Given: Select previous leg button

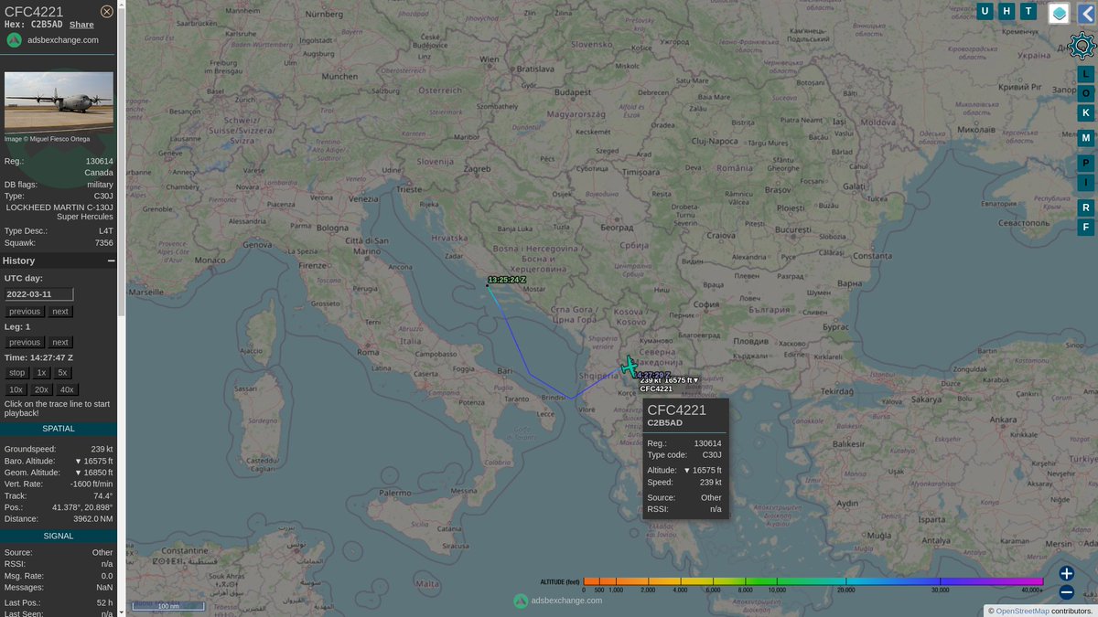Looking at the screenshot, I should pos(25,342).
